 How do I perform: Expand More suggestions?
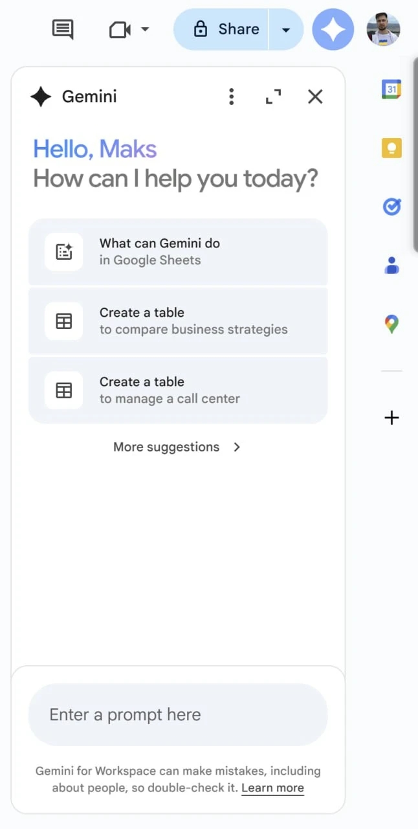[177, 447]
